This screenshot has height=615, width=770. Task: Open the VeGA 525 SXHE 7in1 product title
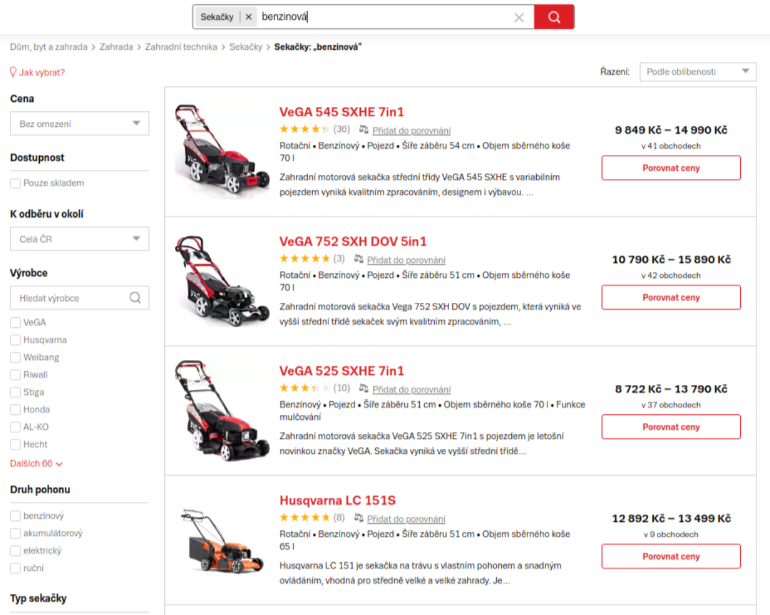click(x=341, y=371)
